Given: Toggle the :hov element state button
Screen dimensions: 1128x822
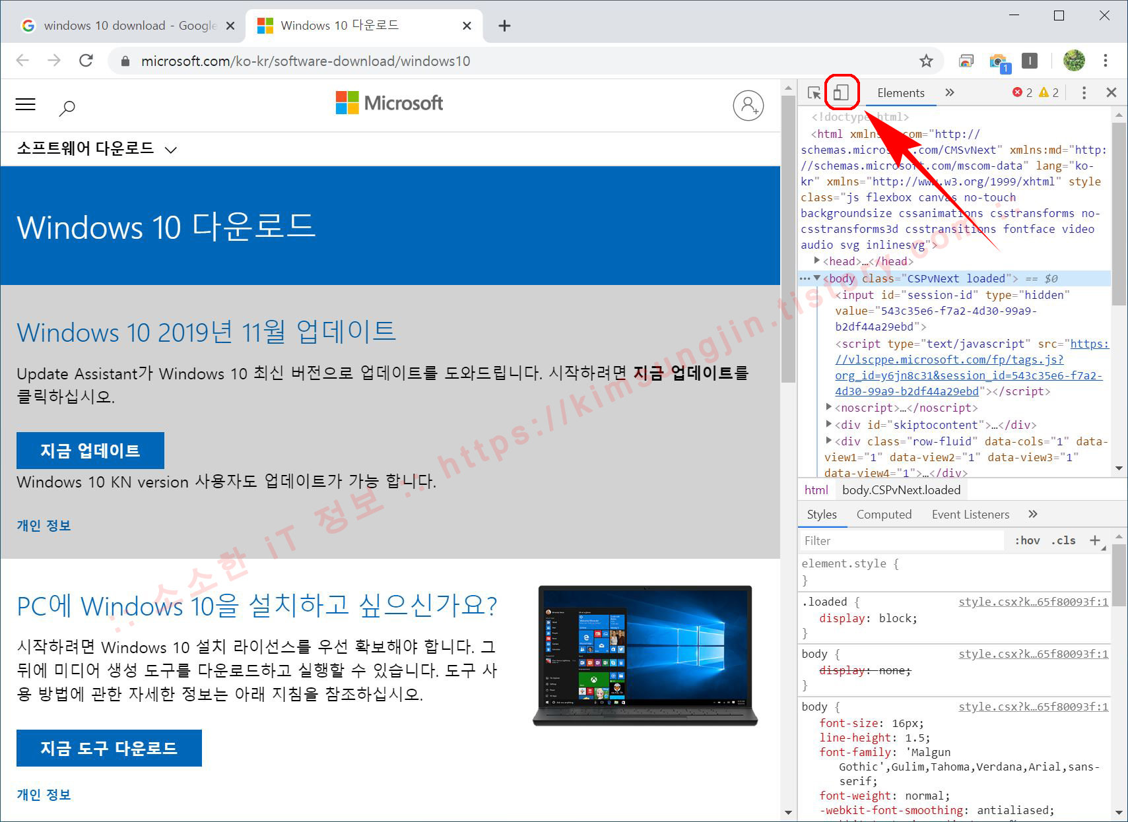Looking at the screenshot, I should tap(1027, 541).
